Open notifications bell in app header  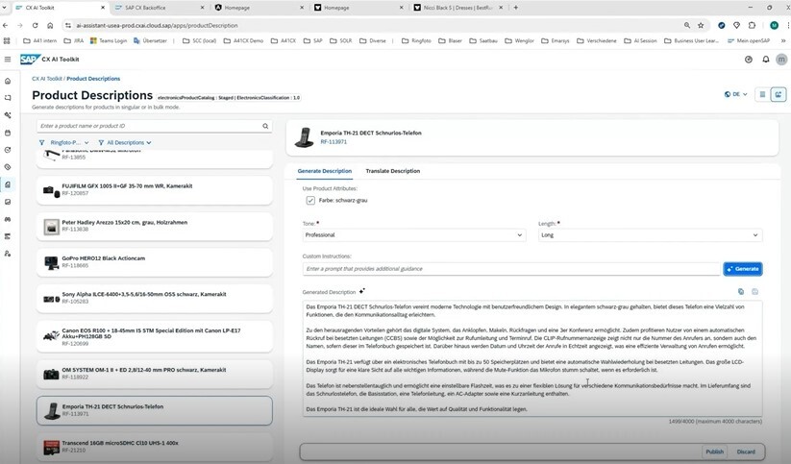tap(766, 60)
